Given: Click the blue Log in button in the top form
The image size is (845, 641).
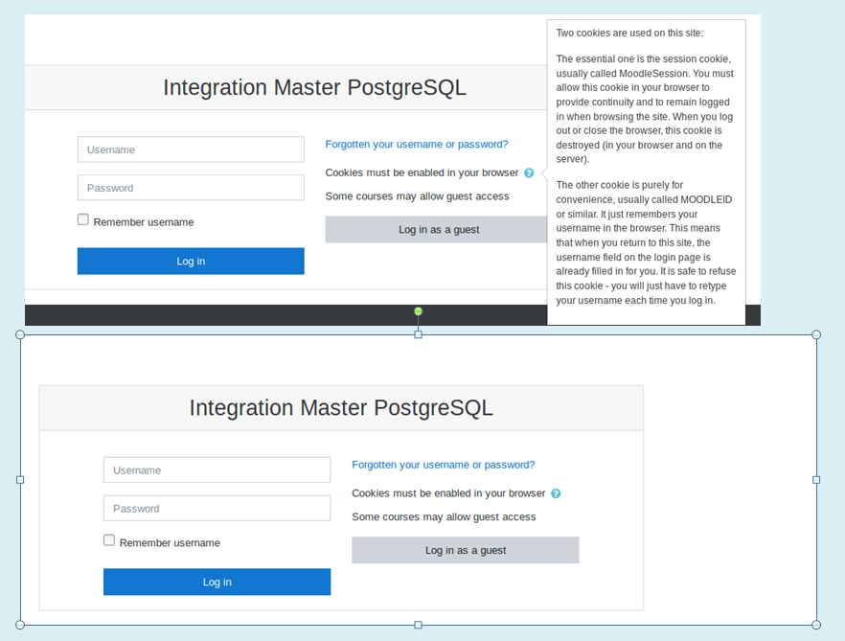Looking at the screenshot, I should point(191,261).
